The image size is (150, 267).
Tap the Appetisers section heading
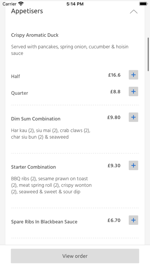(x=27, y=11)
